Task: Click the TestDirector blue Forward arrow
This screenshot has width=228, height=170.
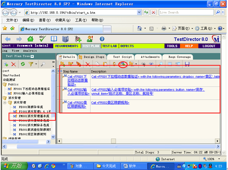Action: pyautogui.click(x=19, y=39)
